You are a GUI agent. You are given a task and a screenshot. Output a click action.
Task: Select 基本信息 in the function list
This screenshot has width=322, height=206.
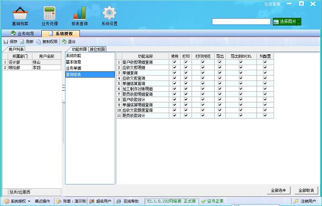(90, 62)
